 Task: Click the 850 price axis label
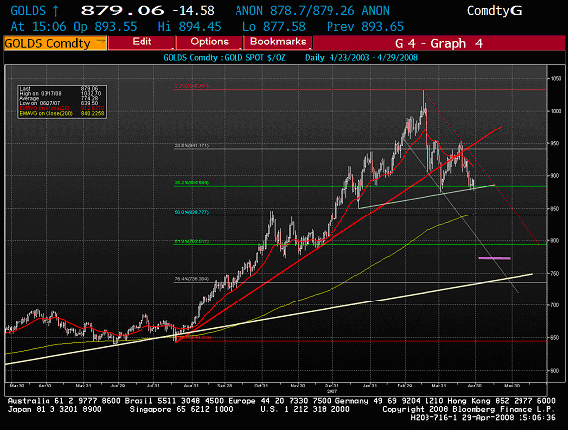(555, 209)
